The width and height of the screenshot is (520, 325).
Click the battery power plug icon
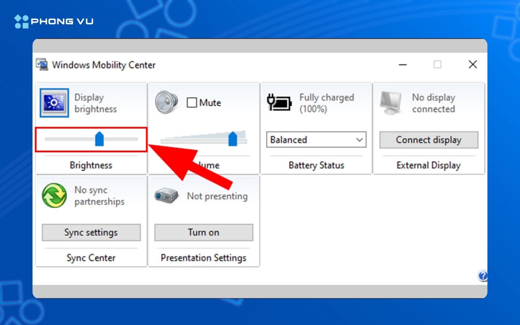279,103
